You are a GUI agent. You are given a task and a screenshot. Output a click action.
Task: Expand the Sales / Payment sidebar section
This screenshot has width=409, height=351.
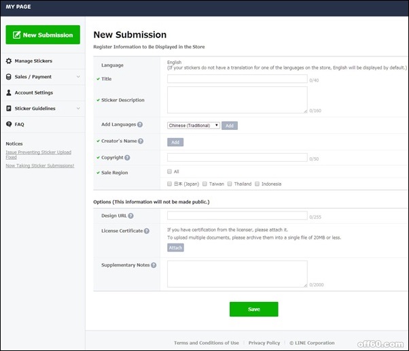(x=42, y=77)
